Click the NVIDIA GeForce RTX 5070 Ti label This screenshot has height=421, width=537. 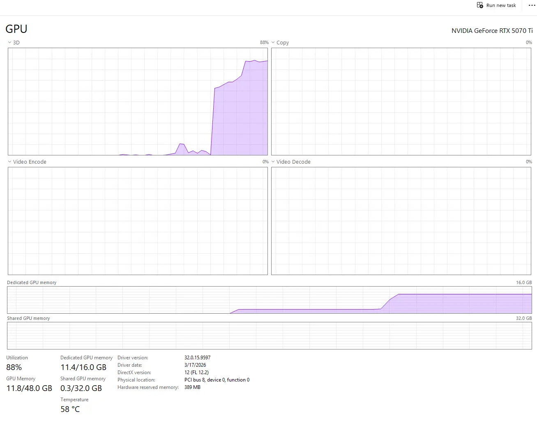pyautogui.click(x=492, y=31)
